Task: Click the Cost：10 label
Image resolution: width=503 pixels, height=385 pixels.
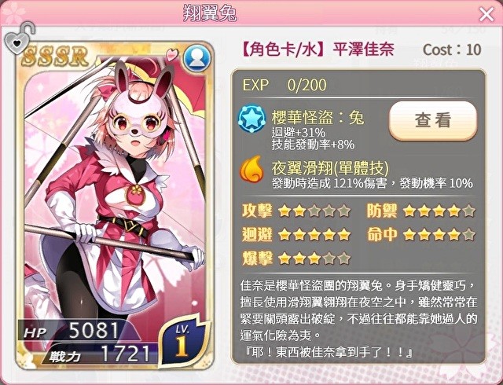Action: [452, 49]
